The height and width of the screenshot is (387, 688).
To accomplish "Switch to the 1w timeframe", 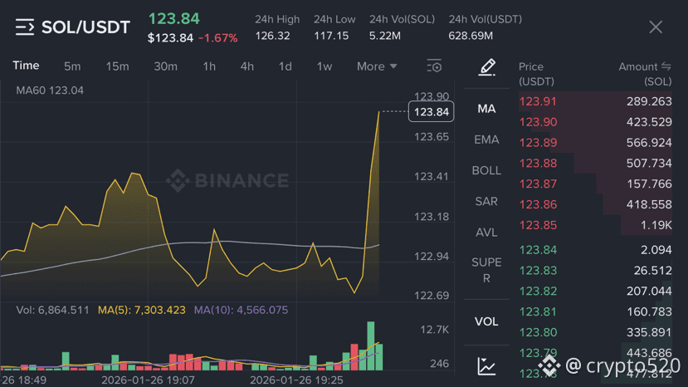I will [x=324, y=66].
